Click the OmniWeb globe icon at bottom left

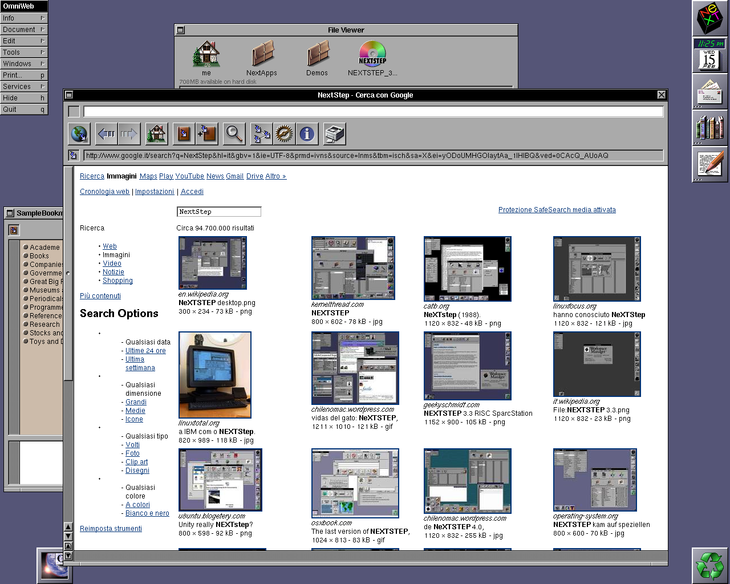[x=55, y=566]
